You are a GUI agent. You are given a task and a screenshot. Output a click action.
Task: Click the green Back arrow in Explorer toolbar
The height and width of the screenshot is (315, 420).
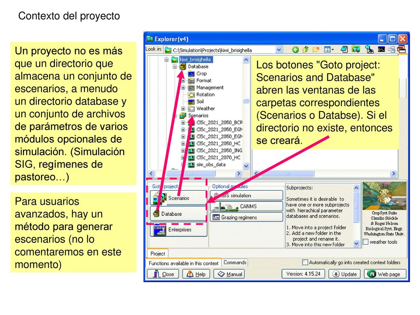[x=295, y=50]
